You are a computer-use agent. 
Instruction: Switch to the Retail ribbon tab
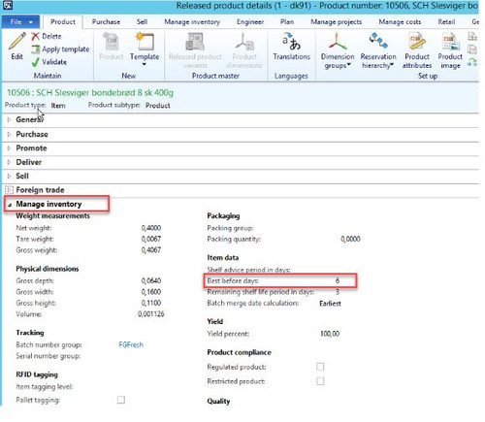tap(446, 21)
